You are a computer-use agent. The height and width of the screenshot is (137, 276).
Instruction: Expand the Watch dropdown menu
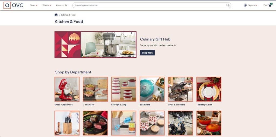coord(47,5)
